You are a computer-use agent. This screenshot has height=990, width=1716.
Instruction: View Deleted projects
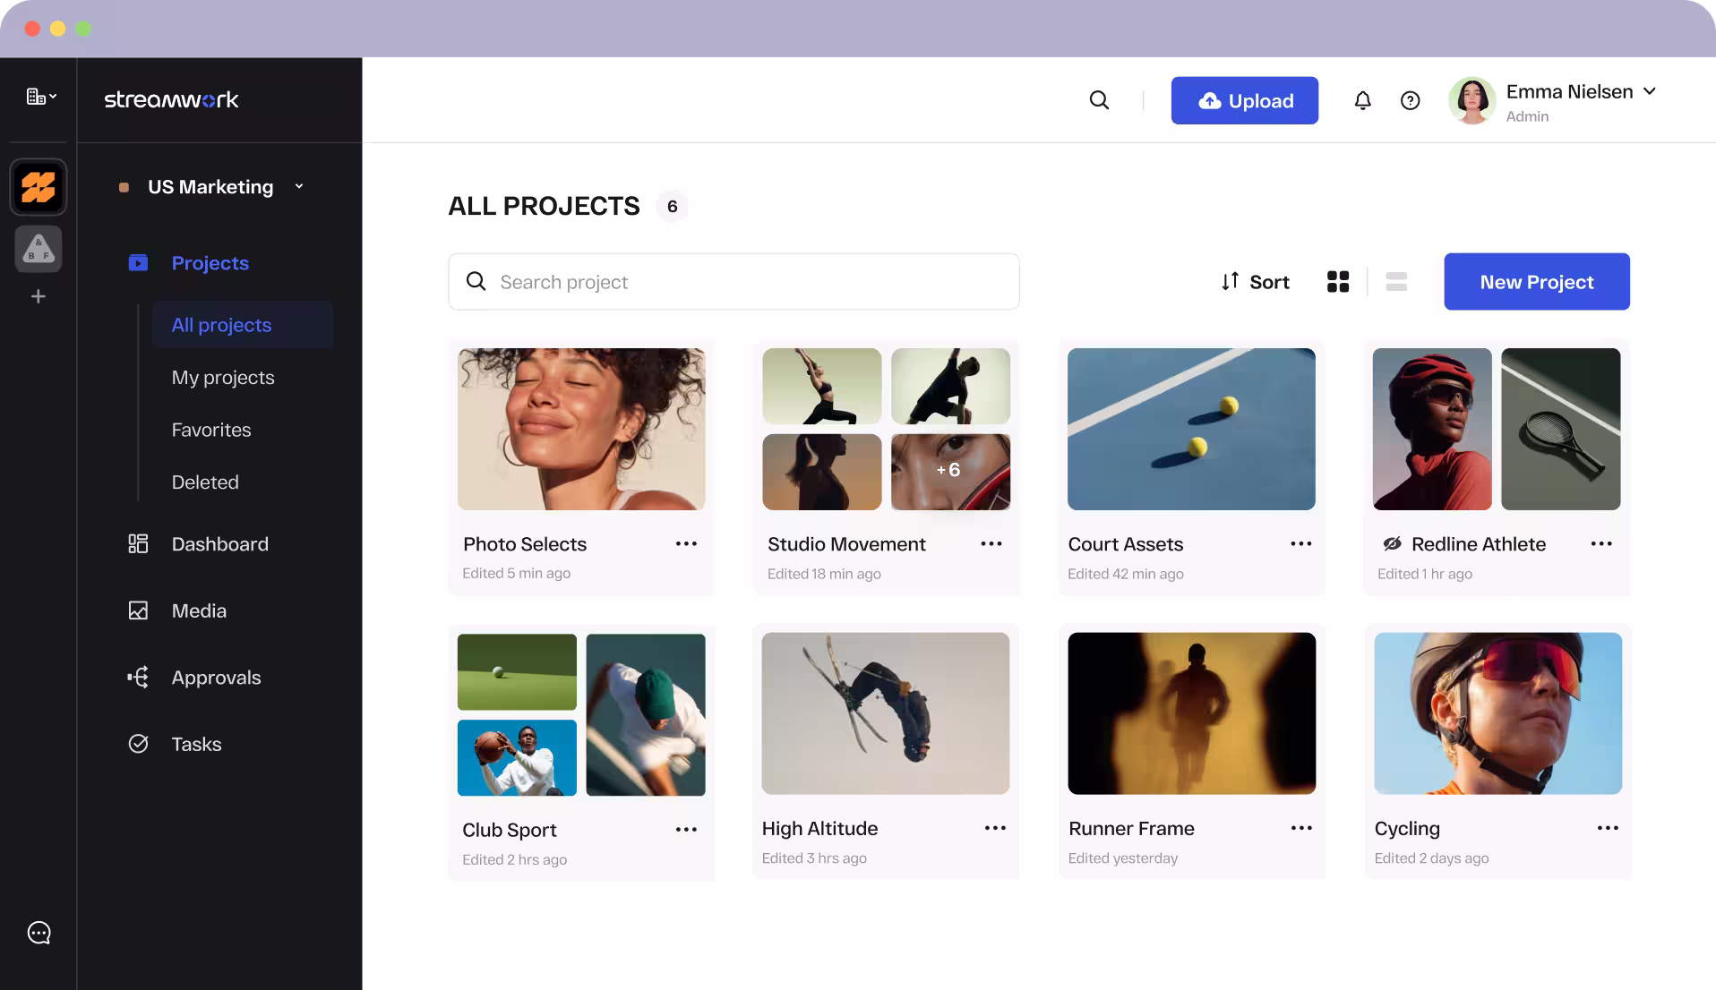coord(205,482)
